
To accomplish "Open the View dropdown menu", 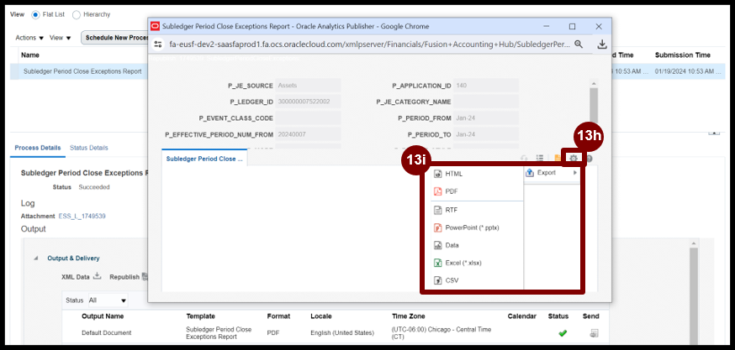I will point(61,38).
